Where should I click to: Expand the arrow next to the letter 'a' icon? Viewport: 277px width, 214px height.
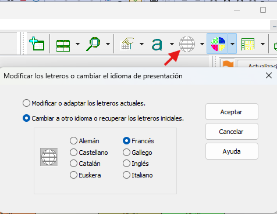(x=172, y=44)
